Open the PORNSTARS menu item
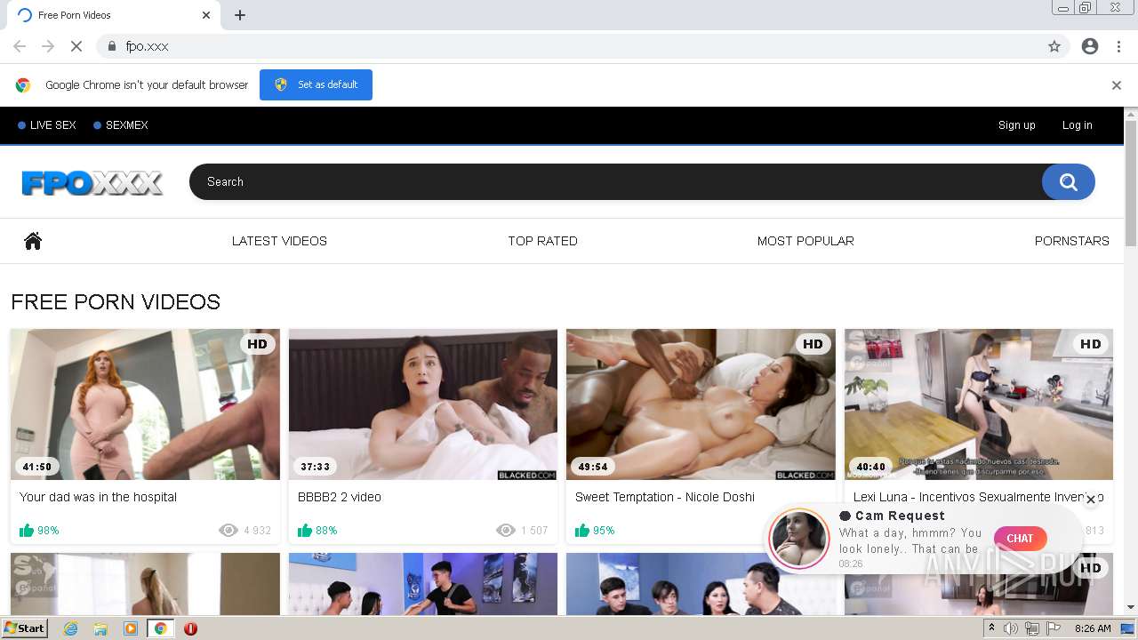Image resolution: width=1138 pixels, height=640 pixels. click(1071, 241)
